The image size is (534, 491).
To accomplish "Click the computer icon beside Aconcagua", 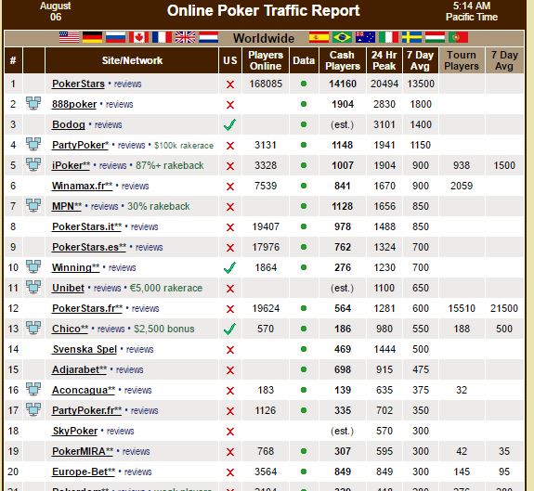I will tap(33, 389).
